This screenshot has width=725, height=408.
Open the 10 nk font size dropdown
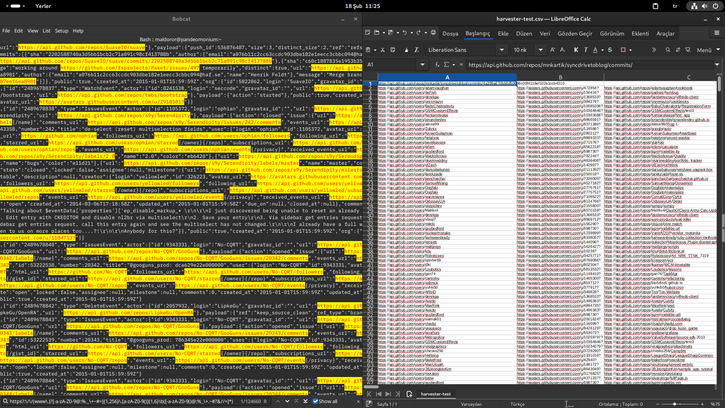click(x=540, y=50)
